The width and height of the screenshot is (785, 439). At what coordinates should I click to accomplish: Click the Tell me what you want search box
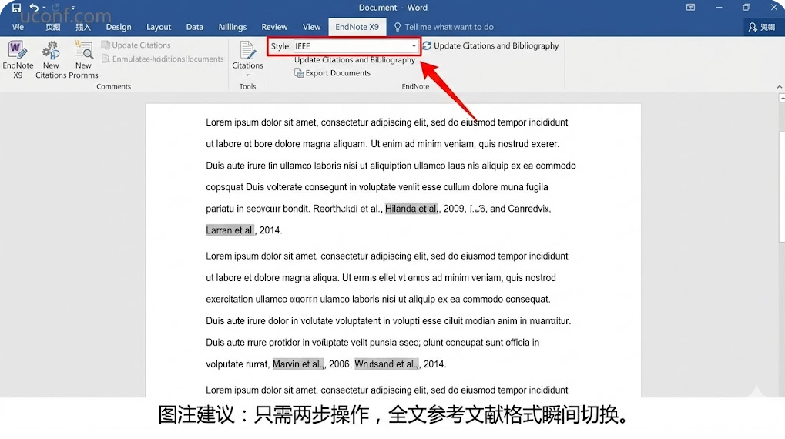tap(448, 27)
